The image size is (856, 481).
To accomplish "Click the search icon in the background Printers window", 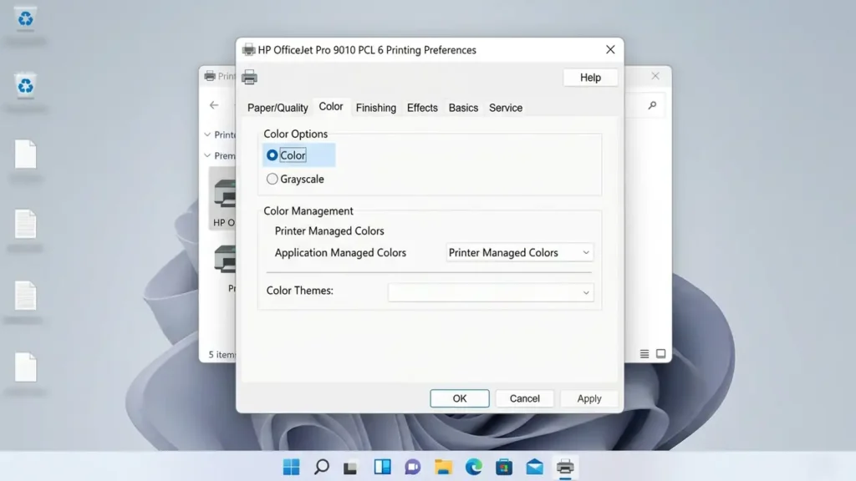I will [652, 105].
